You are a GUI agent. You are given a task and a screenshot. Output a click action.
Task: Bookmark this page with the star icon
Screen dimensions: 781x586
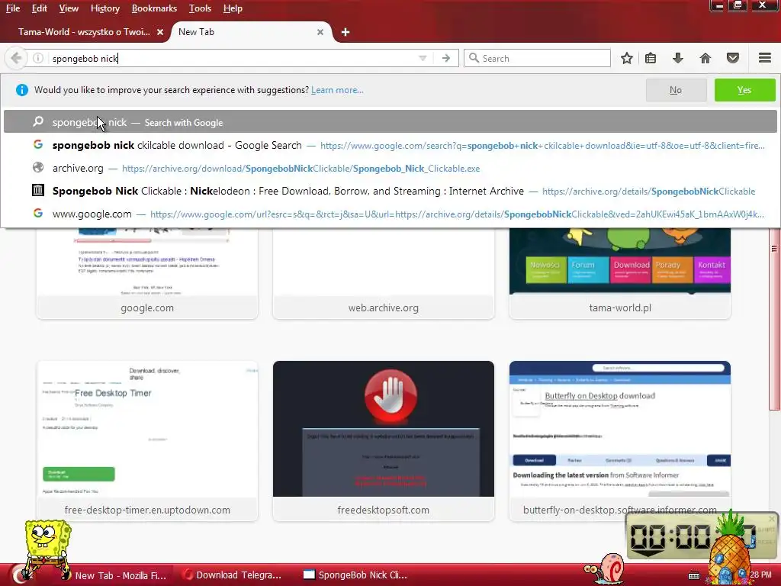pyautogui.click(x=627, y=58)
